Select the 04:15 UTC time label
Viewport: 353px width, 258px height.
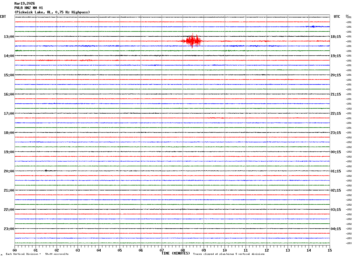335,229
